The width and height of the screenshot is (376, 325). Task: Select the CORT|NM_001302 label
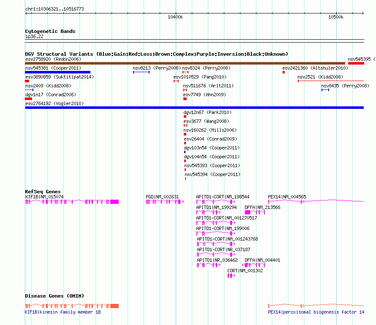pos(245,271)
